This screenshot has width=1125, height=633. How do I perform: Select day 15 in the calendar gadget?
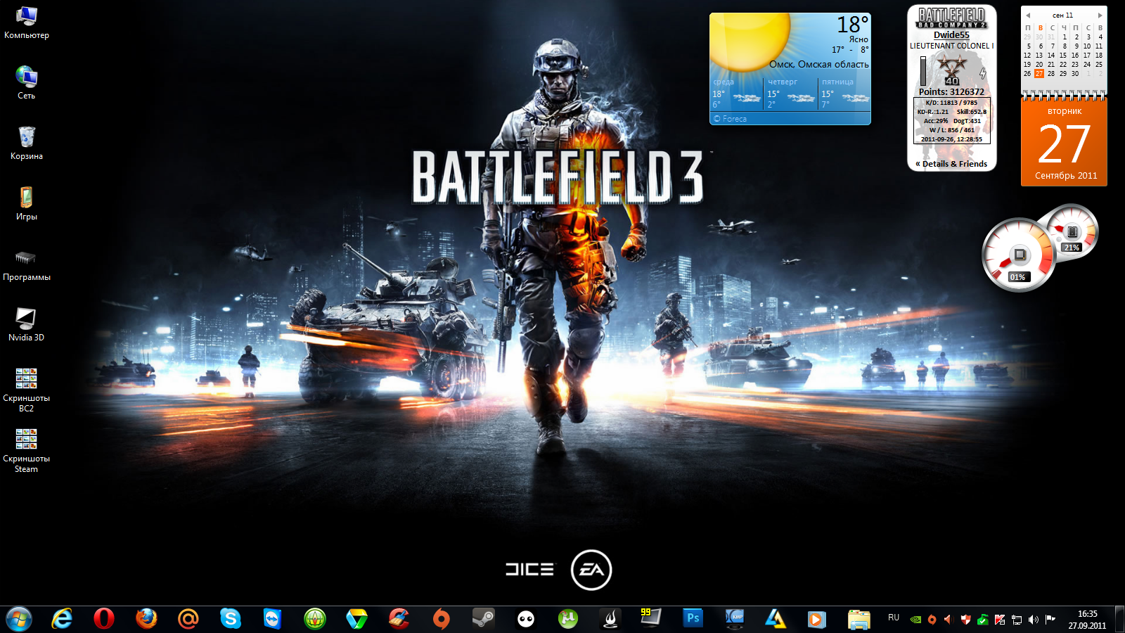point(1063,55)
